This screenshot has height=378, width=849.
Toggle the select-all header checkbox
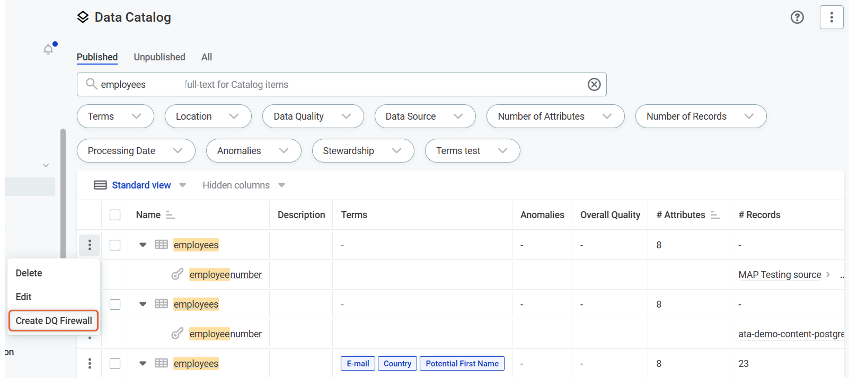[115, 215]
